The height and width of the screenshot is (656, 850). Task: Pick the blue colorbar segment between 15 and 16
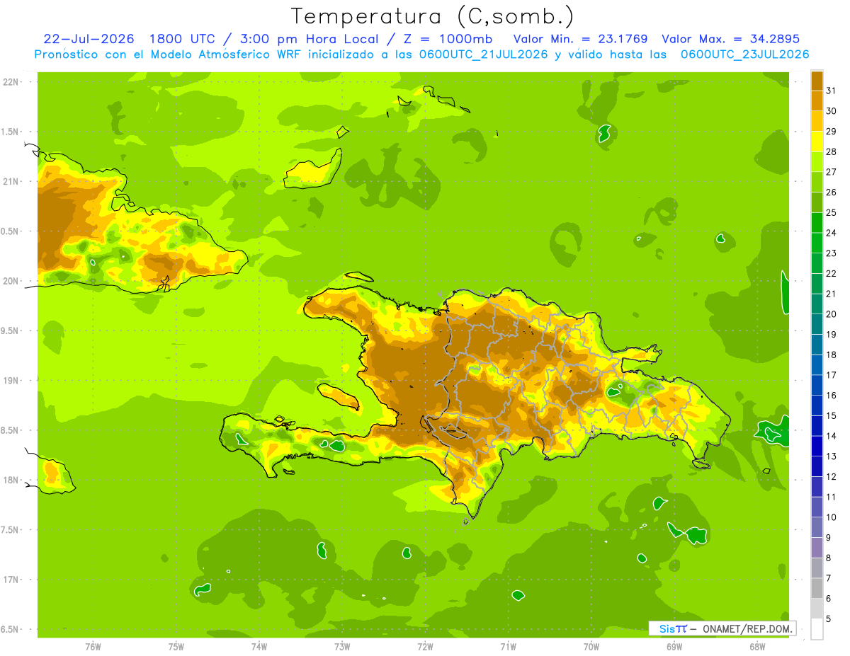817,406
